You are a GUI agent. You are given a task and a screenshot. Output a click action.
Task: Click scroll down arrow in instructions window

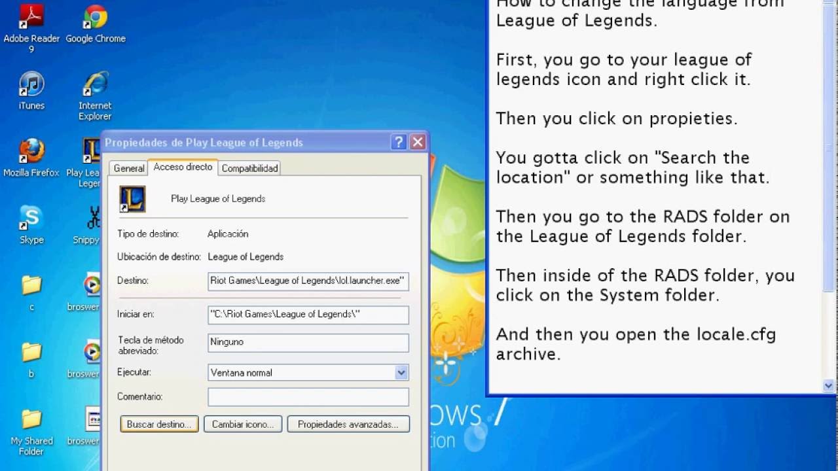[829, 386]
